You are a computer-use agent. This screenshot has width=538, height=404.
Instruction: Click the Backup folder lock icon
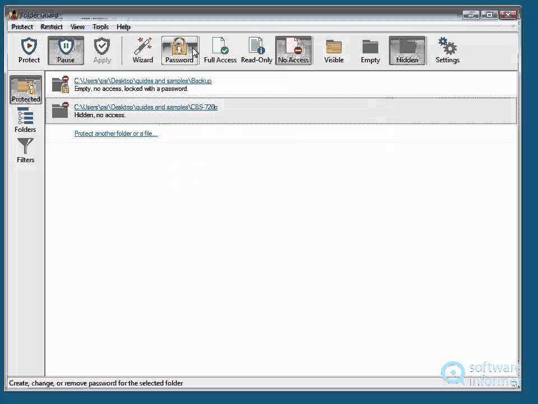point(61,85)
